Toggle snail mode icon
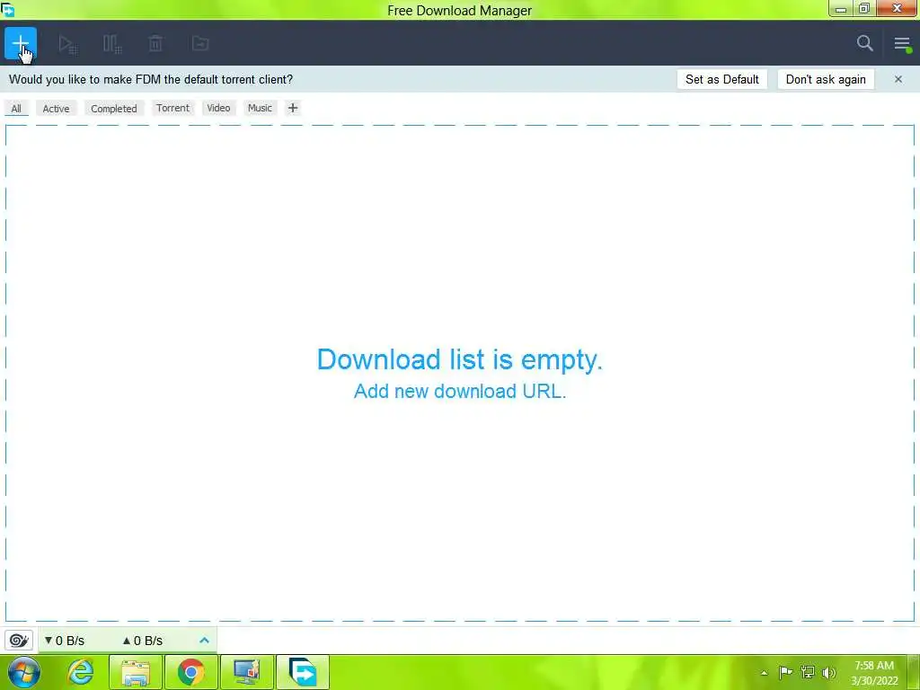The width and height of the screenshot is (920, 690). [x=19, y=640]
